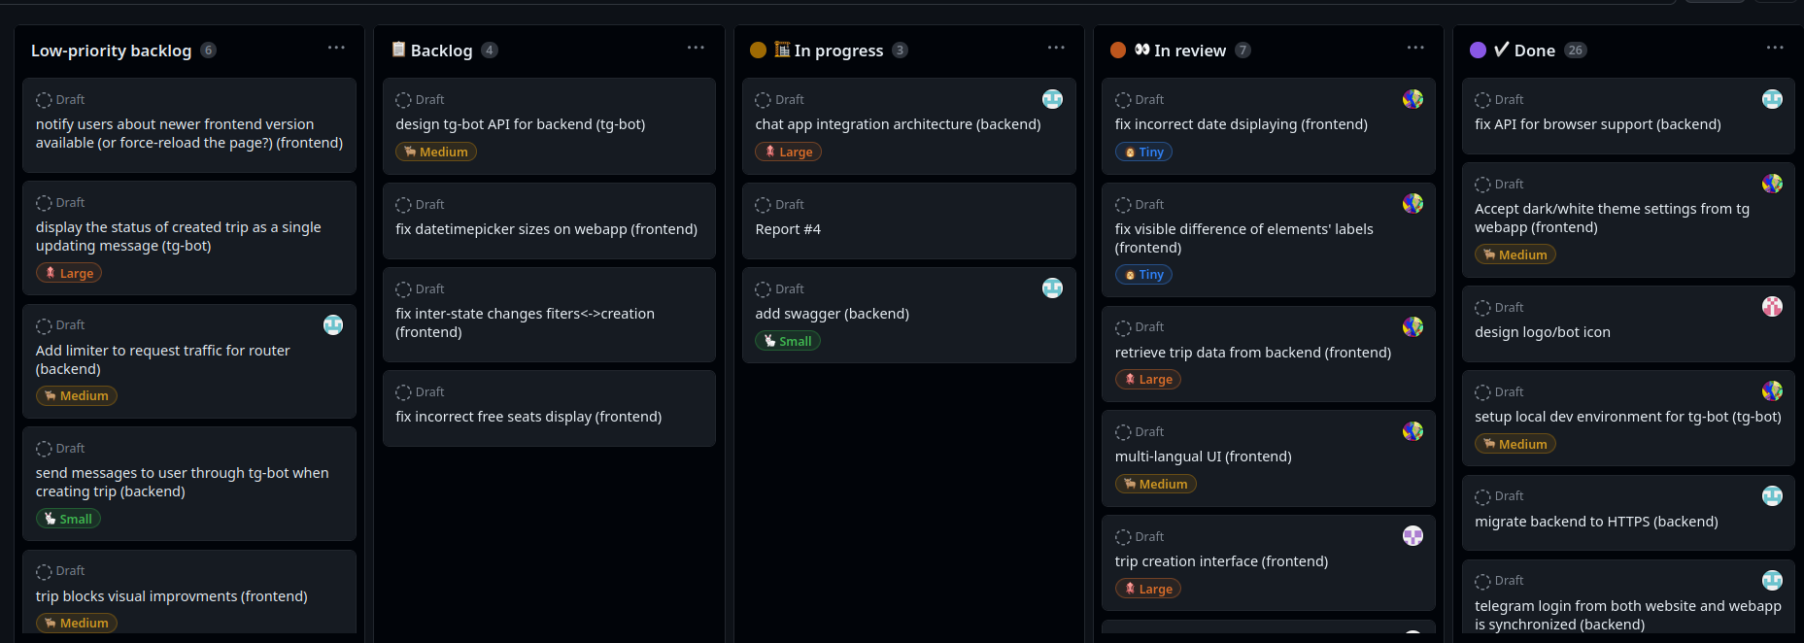Click draft status icon on Report #4 card
This screenshot has height=643, width=1804.
(x=763, y=205)
